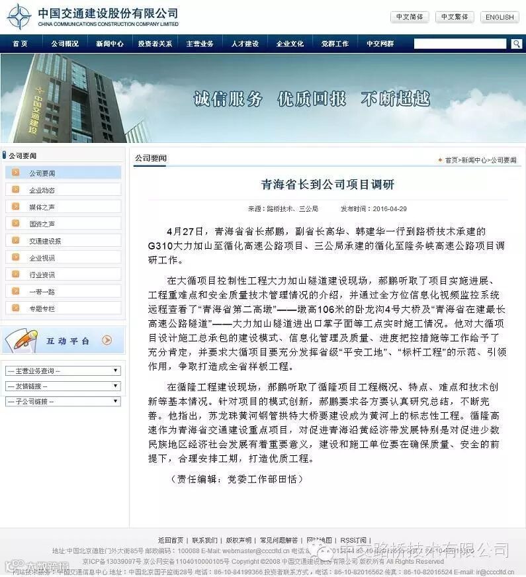Click article title 青海省长到公司项目调研
This screenshot has height=577, width=526.
(x=328, y=185)
